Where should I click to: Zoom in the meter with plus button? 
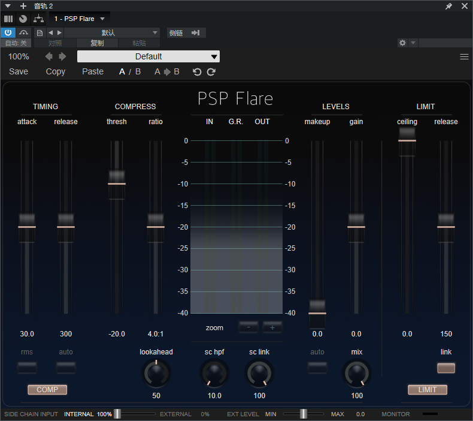pyautogui.click(x=272, y=327)
